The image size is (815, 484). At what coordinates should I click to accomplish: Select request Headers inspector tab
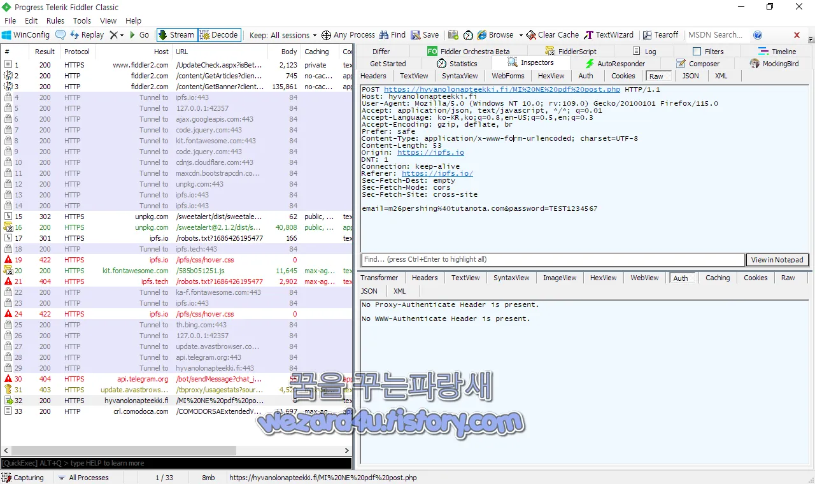(x=374, y=76)
